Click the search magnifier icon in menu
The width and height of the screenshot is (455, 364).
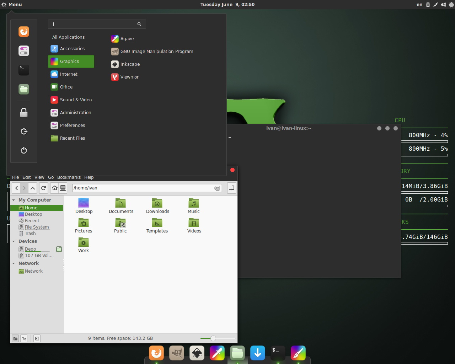click(139, 24)
